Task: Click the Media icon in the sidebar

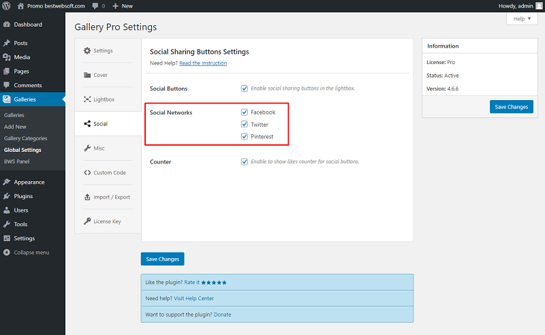Action: click(7, 57)
